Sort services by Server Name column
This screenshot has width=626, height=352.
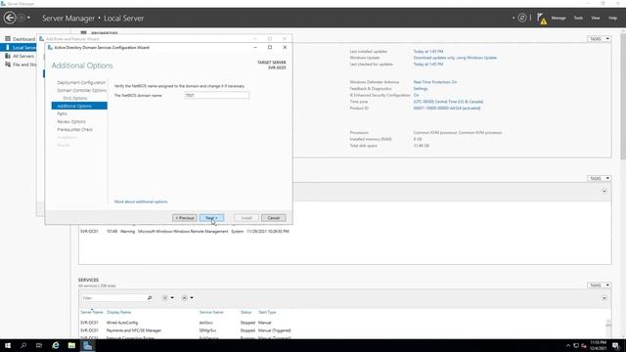91,312
